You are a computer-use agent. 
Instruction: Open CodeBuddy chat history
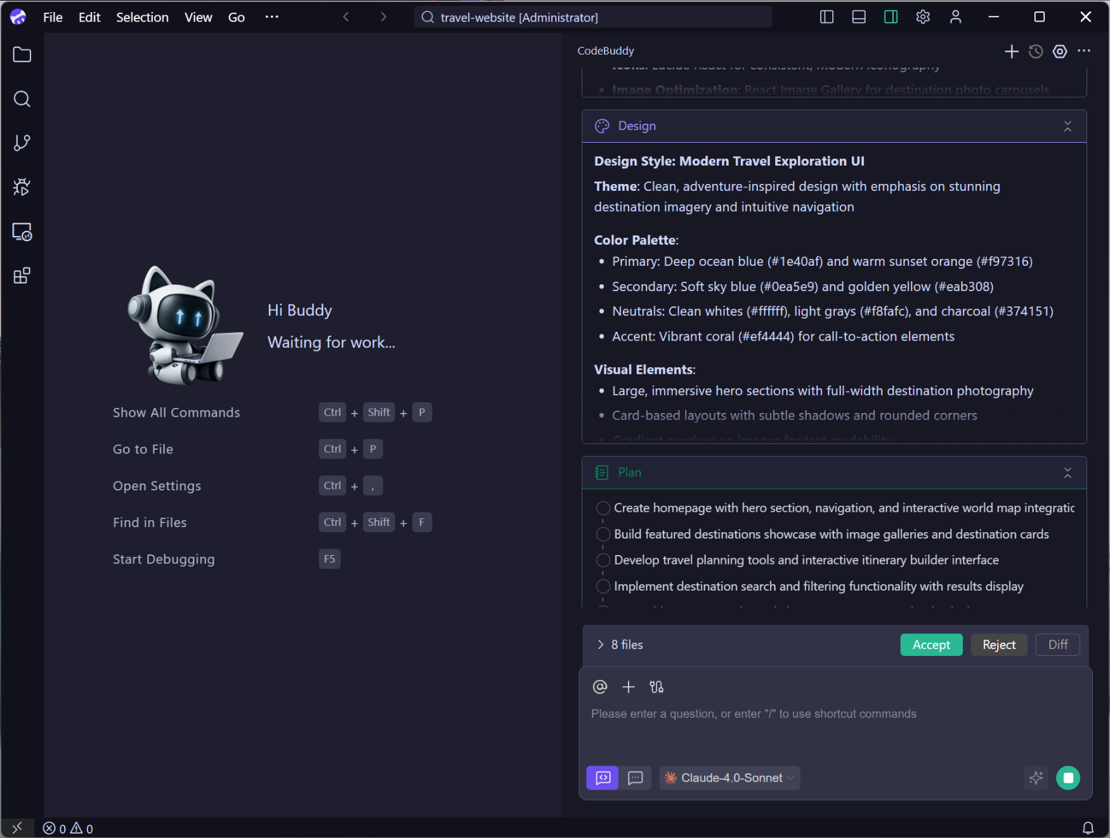click(x=1035, y=51)
